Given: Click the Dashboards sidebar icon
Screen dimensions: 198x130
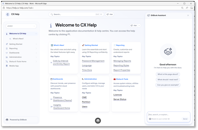Looking at the screenshot, I should 7,53.
